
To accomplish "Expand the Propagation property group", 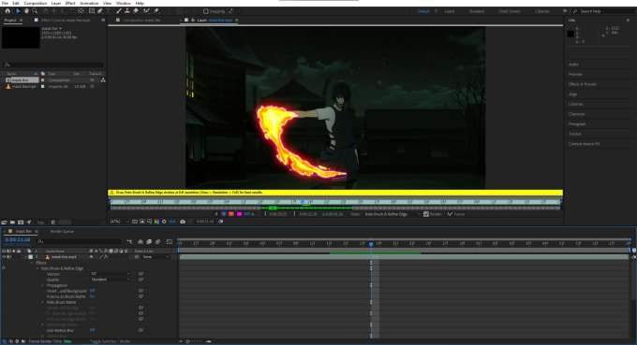I will tap(43, 285).
